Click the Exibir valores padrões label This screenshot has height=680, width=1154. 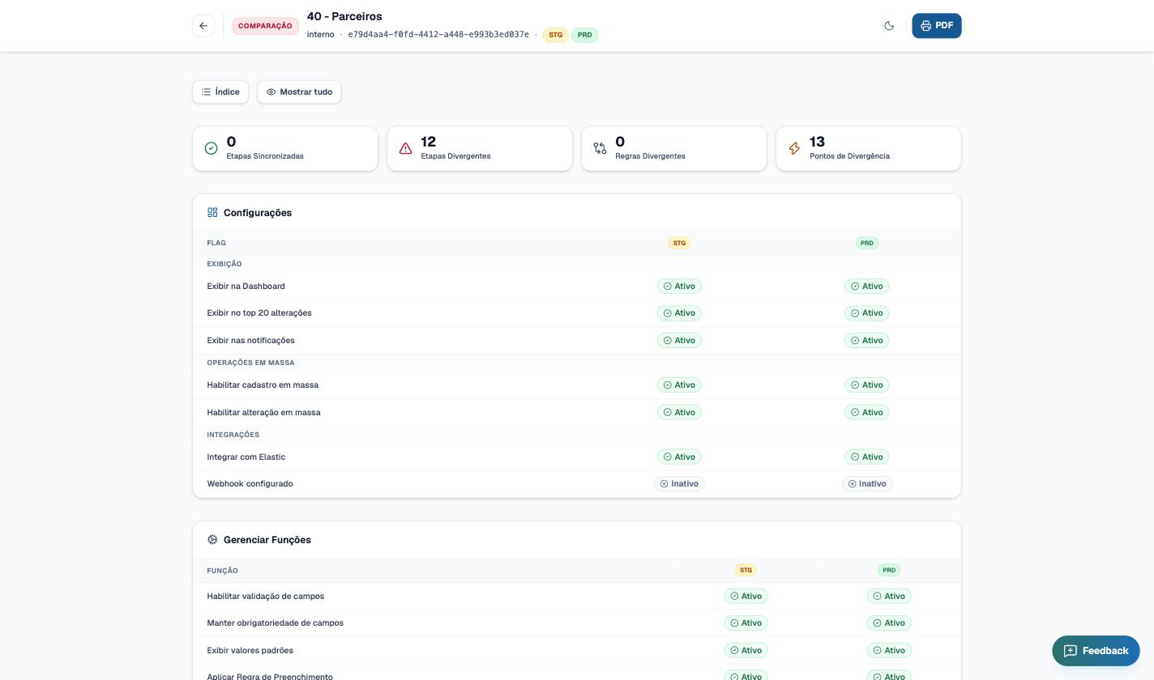click(250, 650)
